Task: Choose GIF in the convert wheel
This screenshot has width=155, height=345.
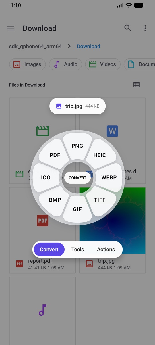Action: click(x=77, y=209)
